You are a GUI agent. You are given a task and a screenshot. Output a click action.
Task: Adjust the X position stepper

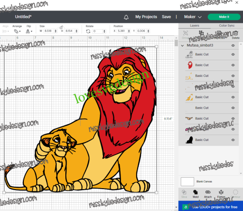[129, 31]
